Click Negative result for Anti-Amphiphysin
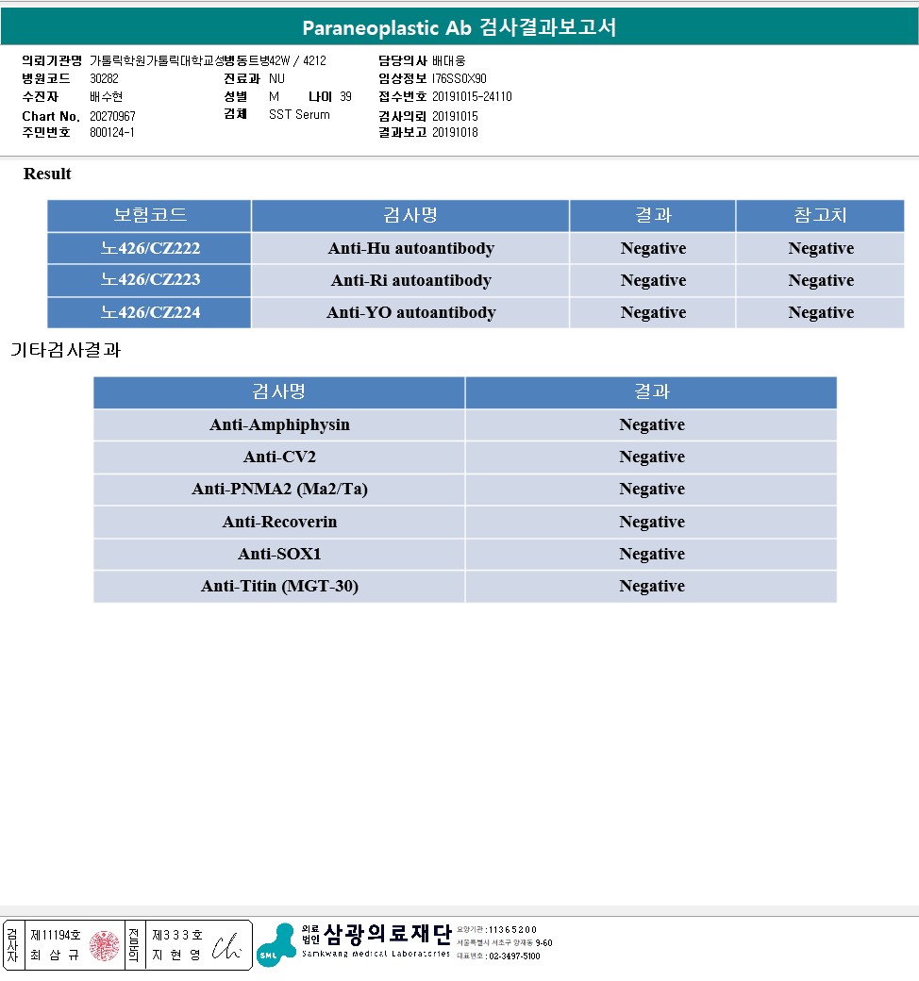 point(652,424)
